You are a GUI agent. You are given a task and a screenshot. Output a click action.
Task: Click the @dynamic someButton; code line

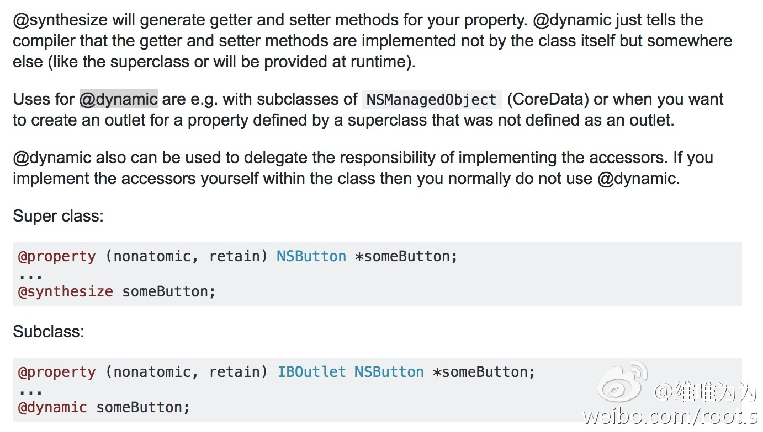click(104, 407)
